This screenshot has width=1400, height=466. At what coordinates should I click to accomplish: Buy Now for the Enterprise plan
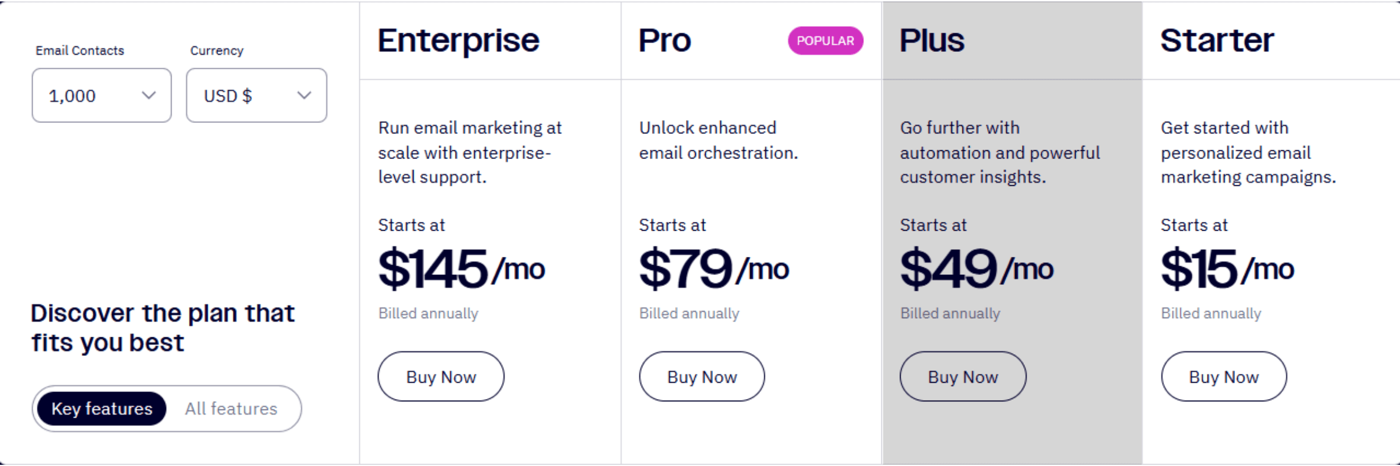pos(440,376)
